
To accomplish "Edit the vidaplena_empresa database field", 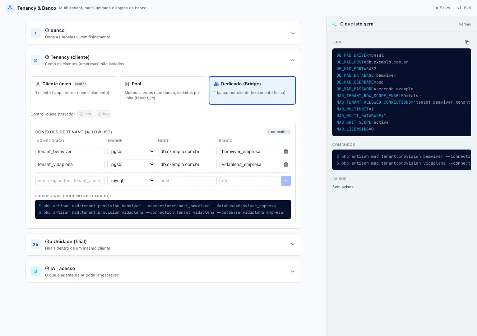I will click(x=249, y=165).
